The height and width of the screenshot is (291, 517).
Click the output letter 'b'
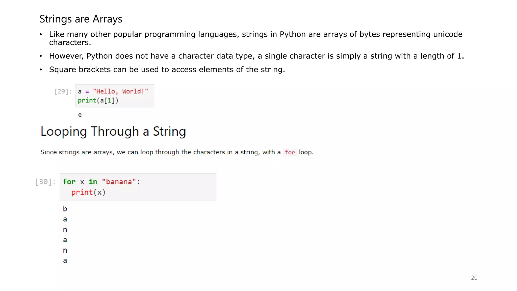(x=65, y=209)
